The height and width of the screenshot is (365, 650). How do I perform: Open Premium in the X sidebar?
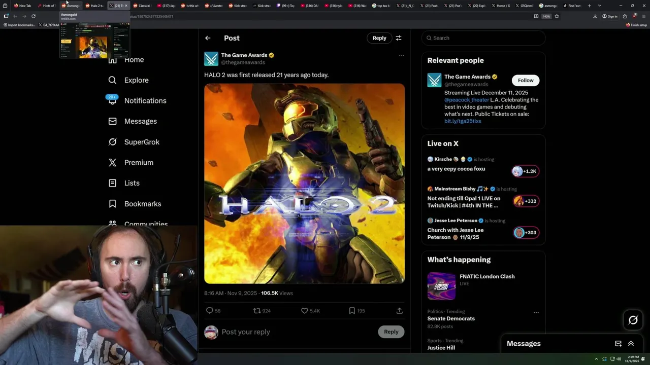pos(131,163)
